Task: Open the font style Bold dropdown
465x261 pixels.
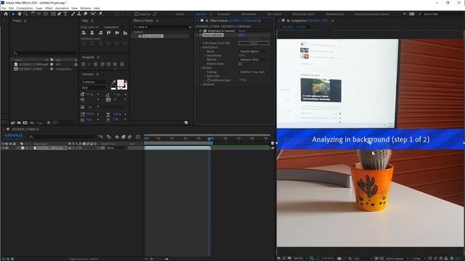Action: 94,88
